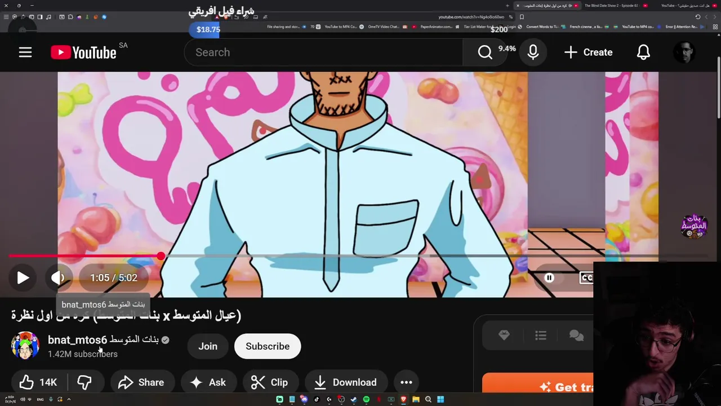Open Windows search from the taskbar
The image size is (721, 406).
[x=428, y=399]
